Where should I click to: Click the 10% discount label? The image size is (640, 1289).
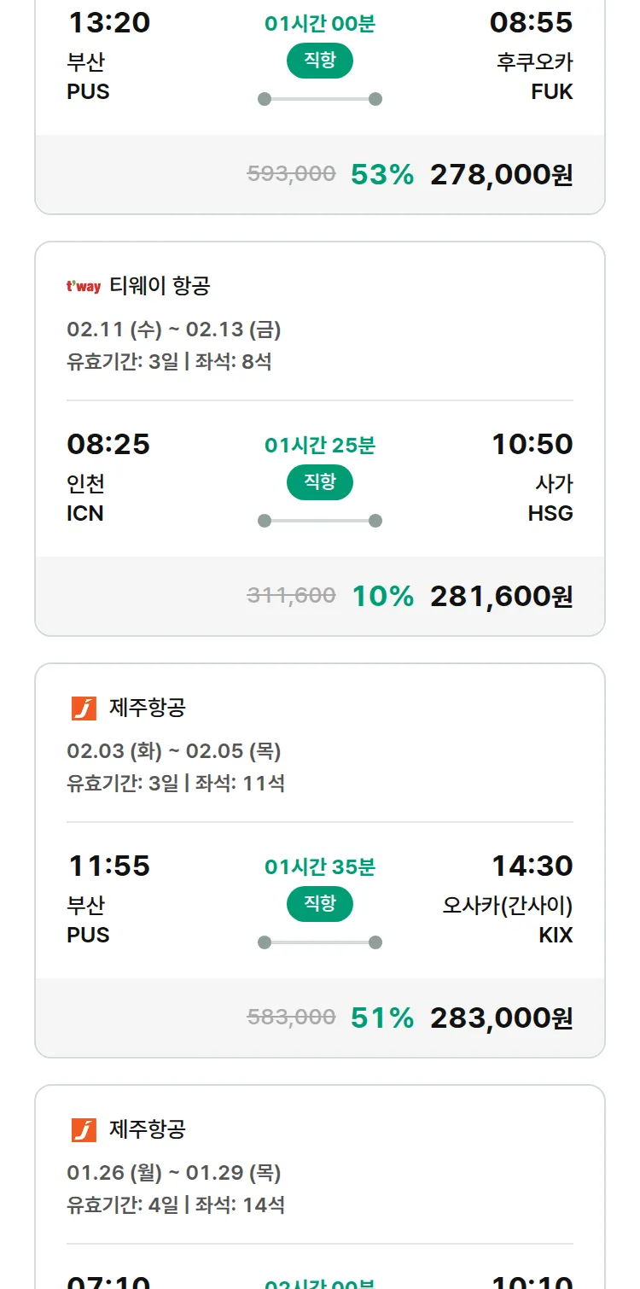(x=383, y=597)
